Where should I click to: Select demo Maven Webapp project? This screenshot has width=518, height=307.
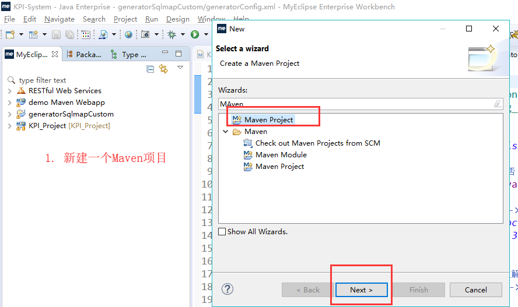[66, 102]
